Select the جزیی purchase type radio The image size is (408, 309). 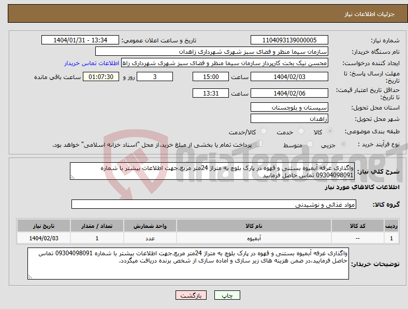click(343, 144)
